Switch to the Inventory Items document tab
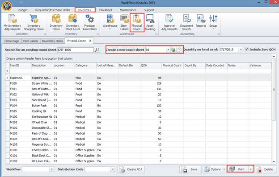Viewport: 279px width, 177px height. 52,41
